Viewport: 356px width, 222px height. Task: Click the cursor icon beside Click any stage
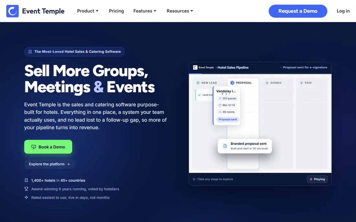coord(194,179)
